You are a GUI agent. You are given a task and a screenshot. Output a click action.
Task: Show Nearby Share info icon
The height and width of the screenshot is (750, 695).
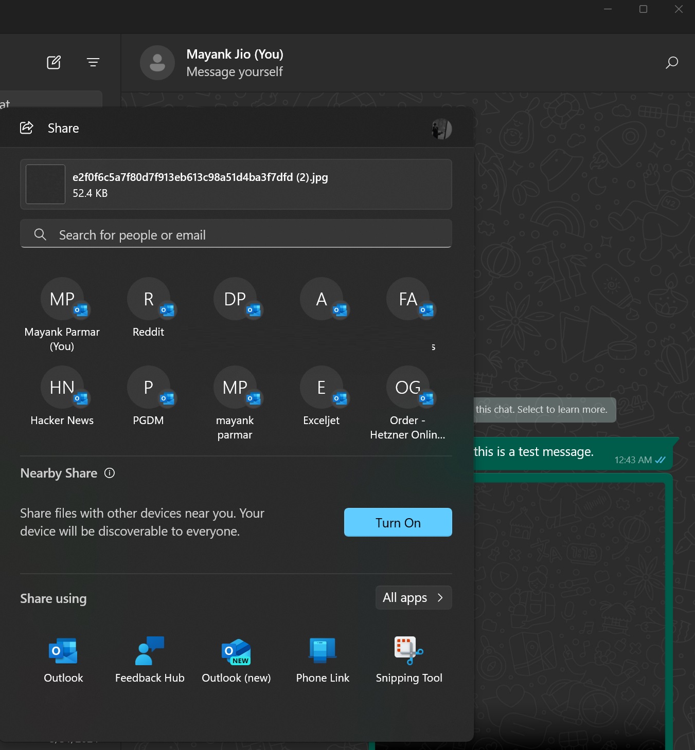pyautogui.click(x=110, y=473)
